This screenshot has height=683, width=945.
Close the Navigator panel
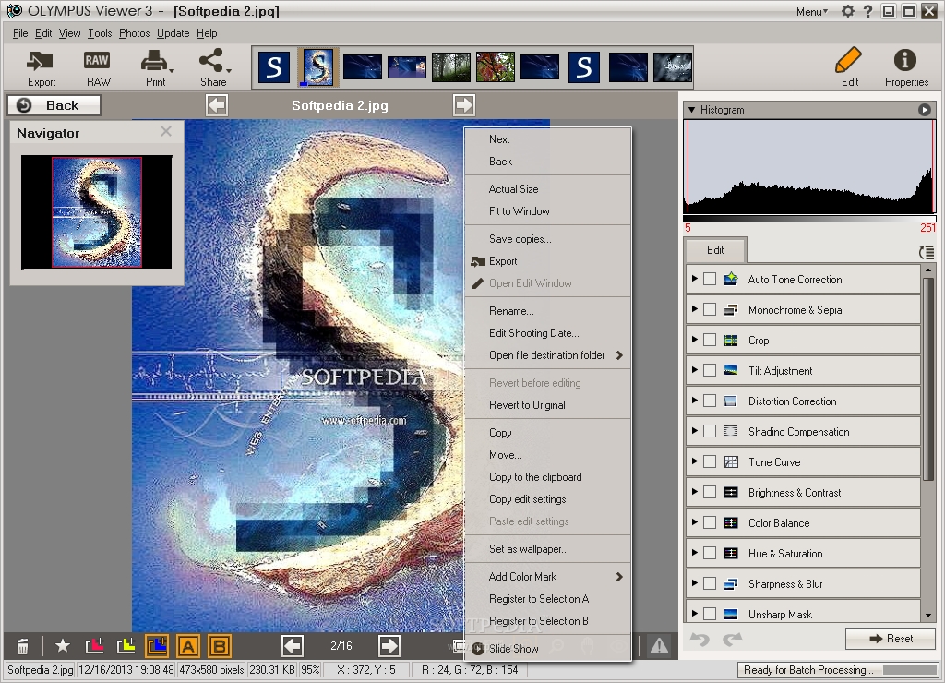[166, 131]
